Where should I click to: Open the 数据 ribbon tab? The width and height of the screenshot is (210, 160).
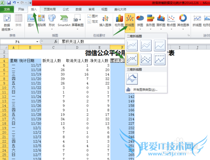(x=79, y=9)
